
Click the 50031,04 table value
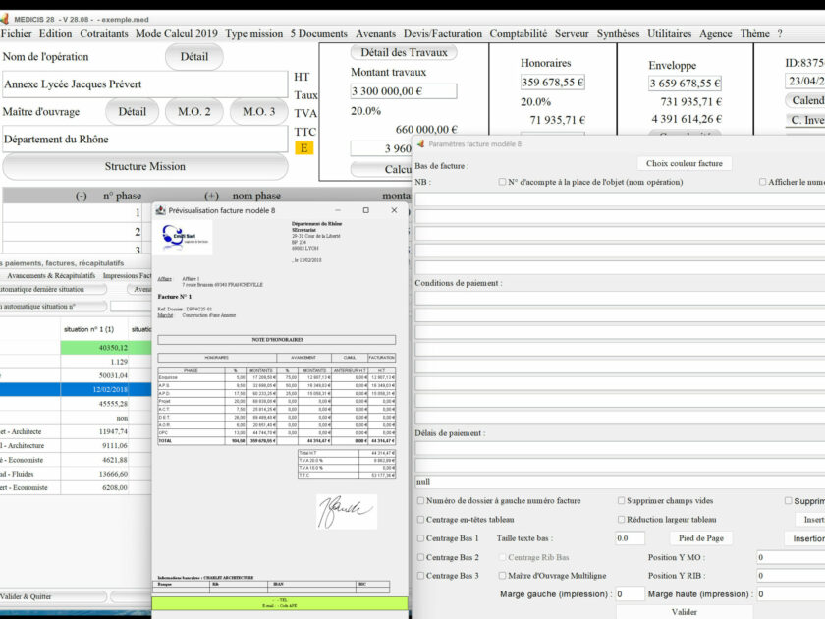click(x=94, y=375)
